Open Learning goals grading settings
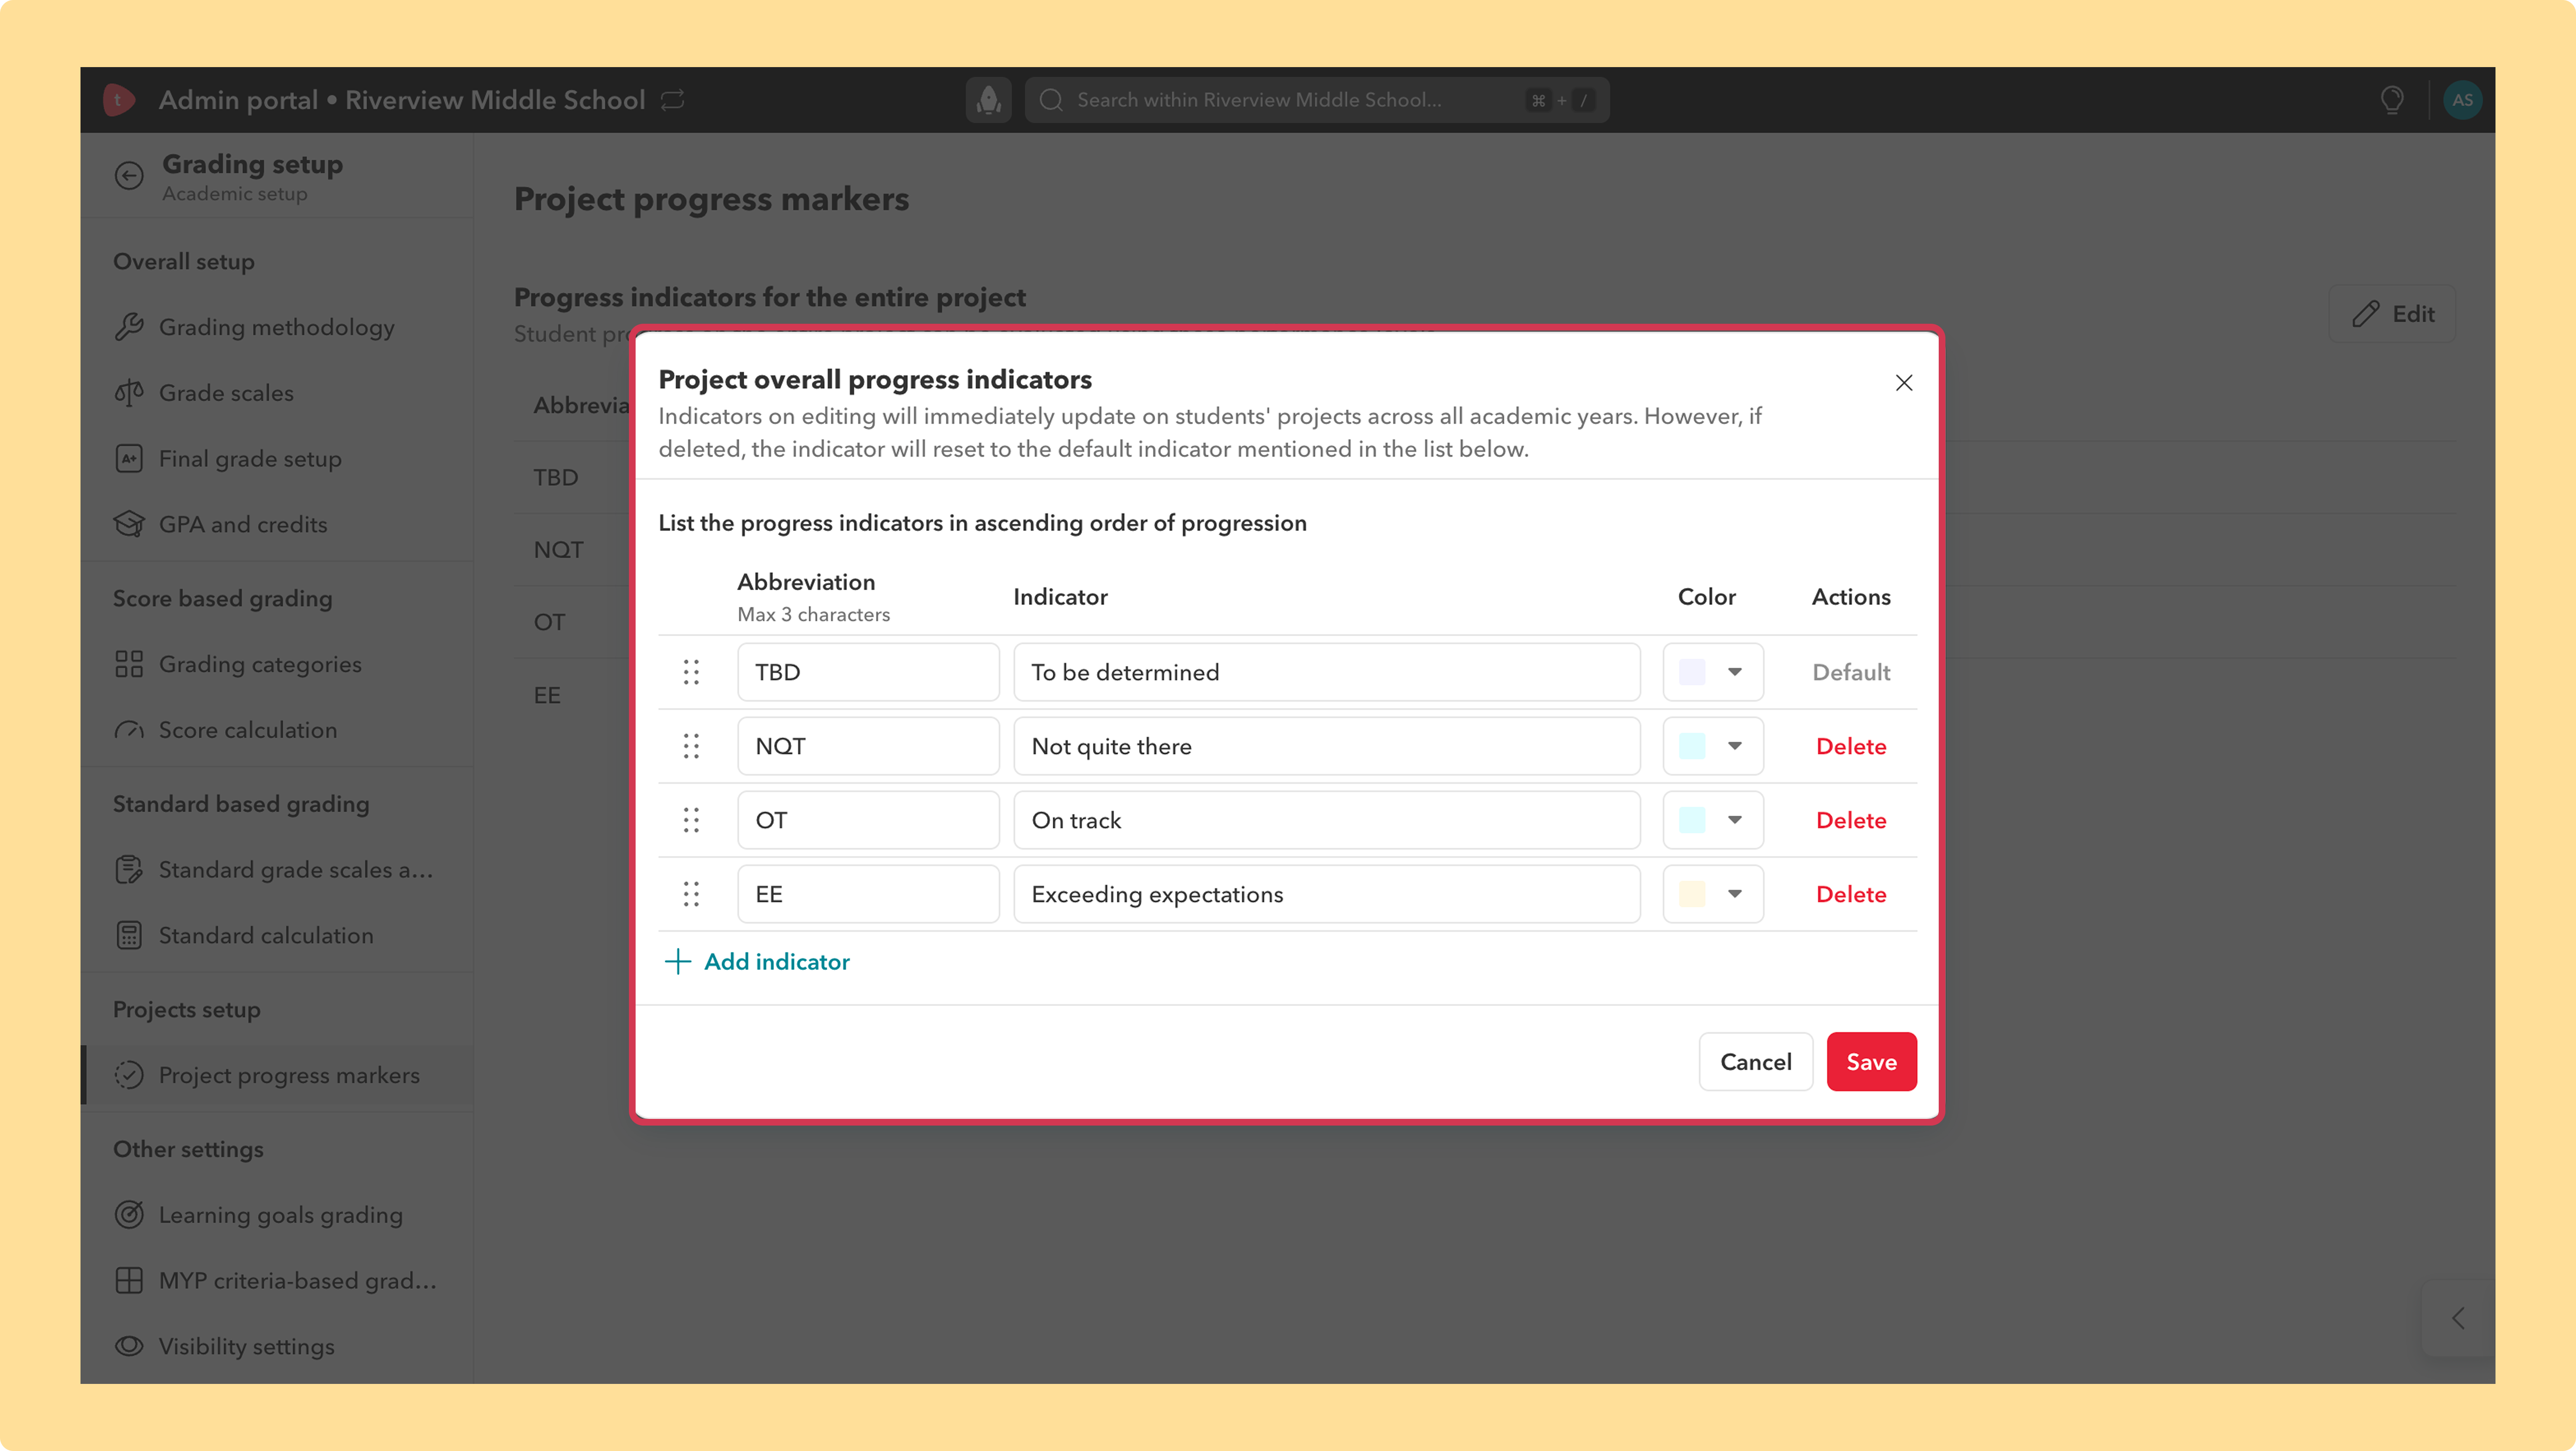2576x1451 pixels. [277, 1215]
